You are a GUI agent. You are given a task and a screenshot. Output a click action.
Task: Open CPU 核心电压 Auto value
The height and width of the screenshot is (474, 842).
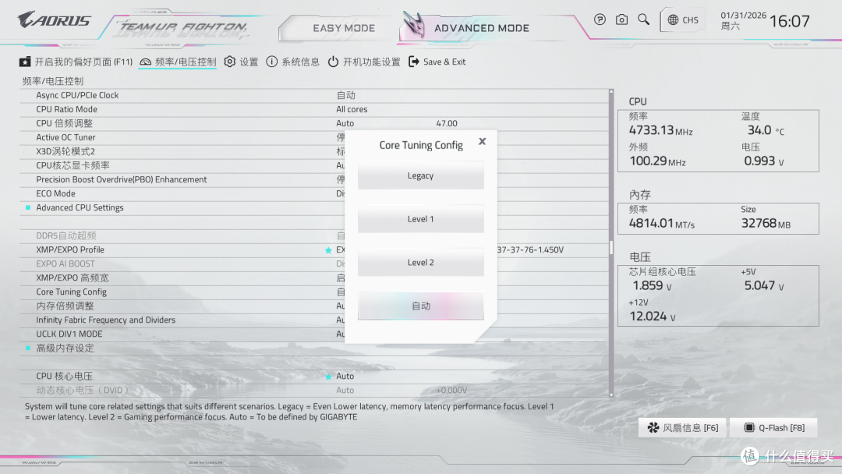point(345,377)
